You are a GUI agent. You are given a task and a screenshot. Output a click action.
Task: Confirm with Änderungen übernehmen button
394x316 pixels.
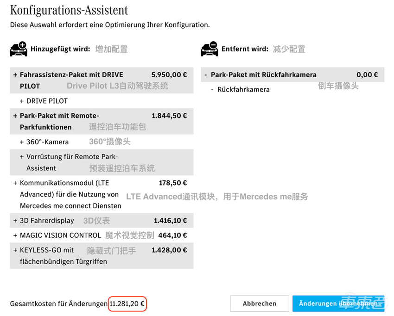point(338,304)
